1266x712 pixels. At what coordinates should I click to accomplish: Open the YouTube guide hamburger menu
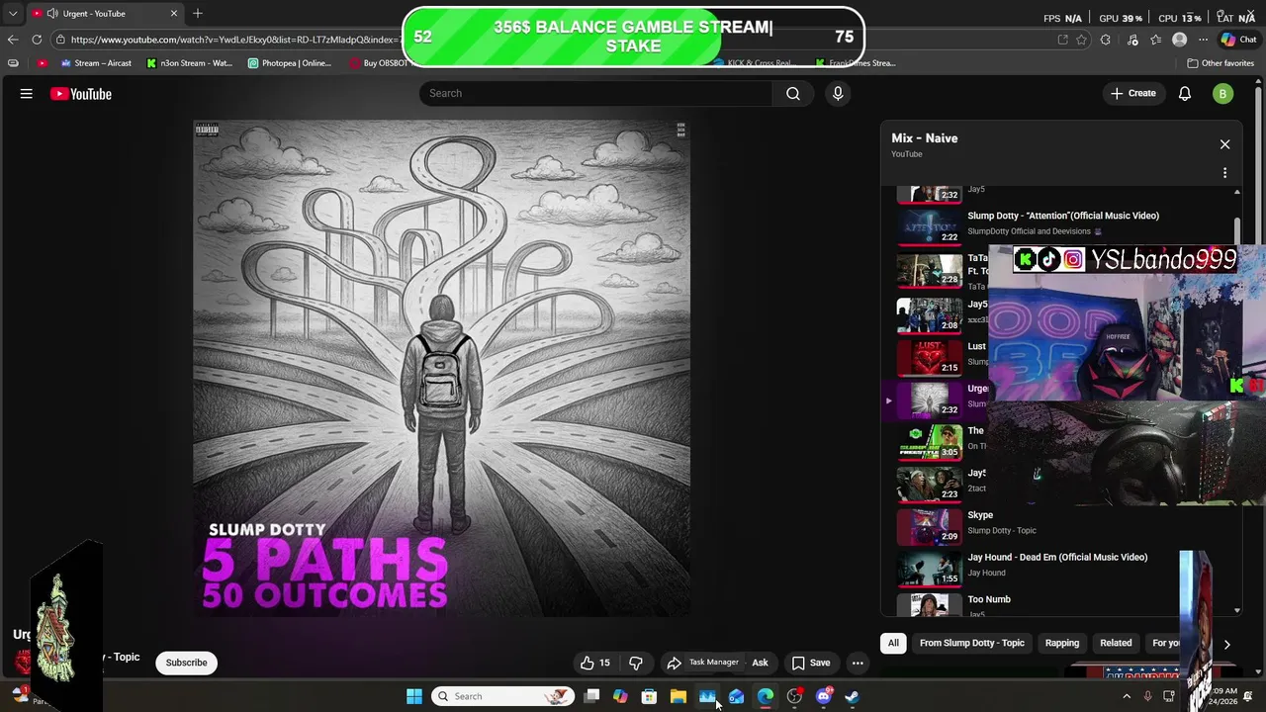27,94
